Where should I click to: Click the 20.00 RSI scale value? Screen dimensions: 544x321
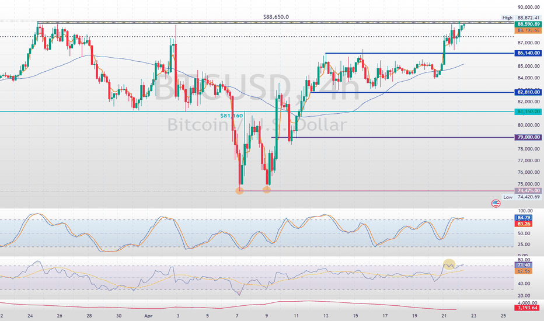coord(525,296)
